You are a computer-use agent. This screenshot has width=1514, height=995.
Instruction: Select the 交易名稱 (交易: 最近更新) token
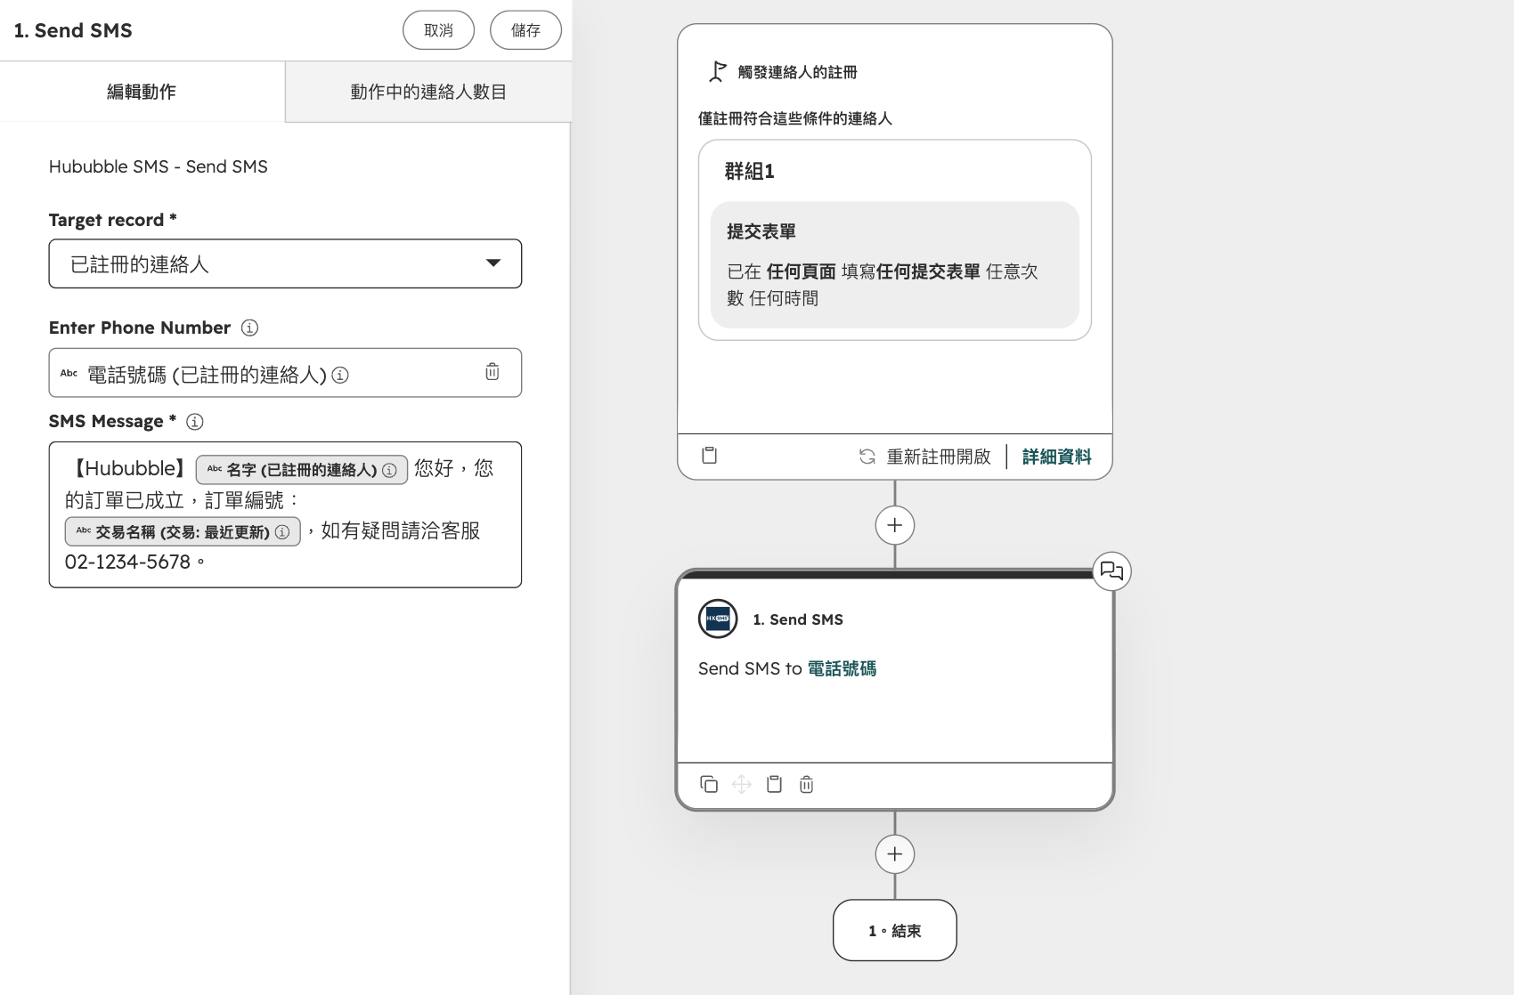183,532
